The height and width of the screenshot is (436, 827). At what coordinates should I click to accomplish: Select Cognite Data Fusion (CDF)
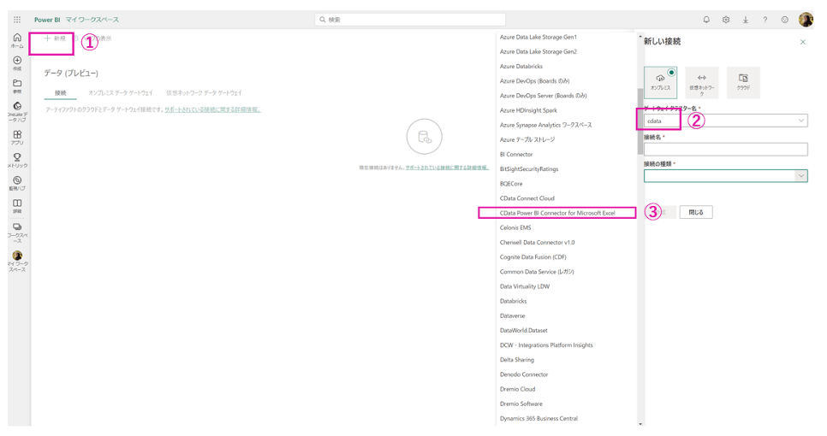[x=533, y=257]
